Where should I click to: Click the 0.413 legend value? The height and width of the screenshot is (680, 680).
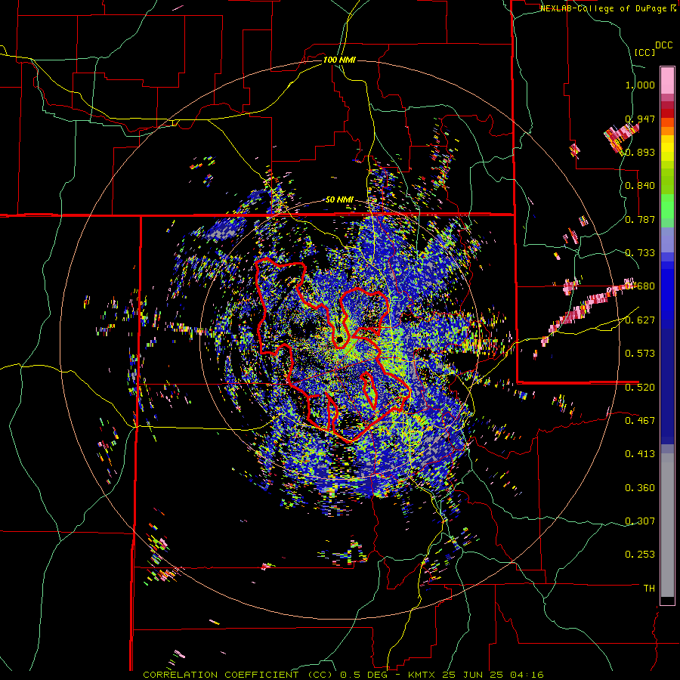[640, 454]
